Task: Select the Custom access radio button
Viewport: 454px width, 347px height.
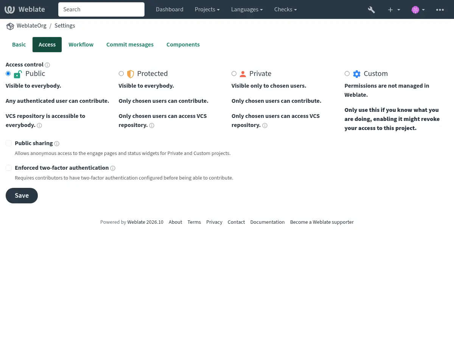Action: click(347, 73)
